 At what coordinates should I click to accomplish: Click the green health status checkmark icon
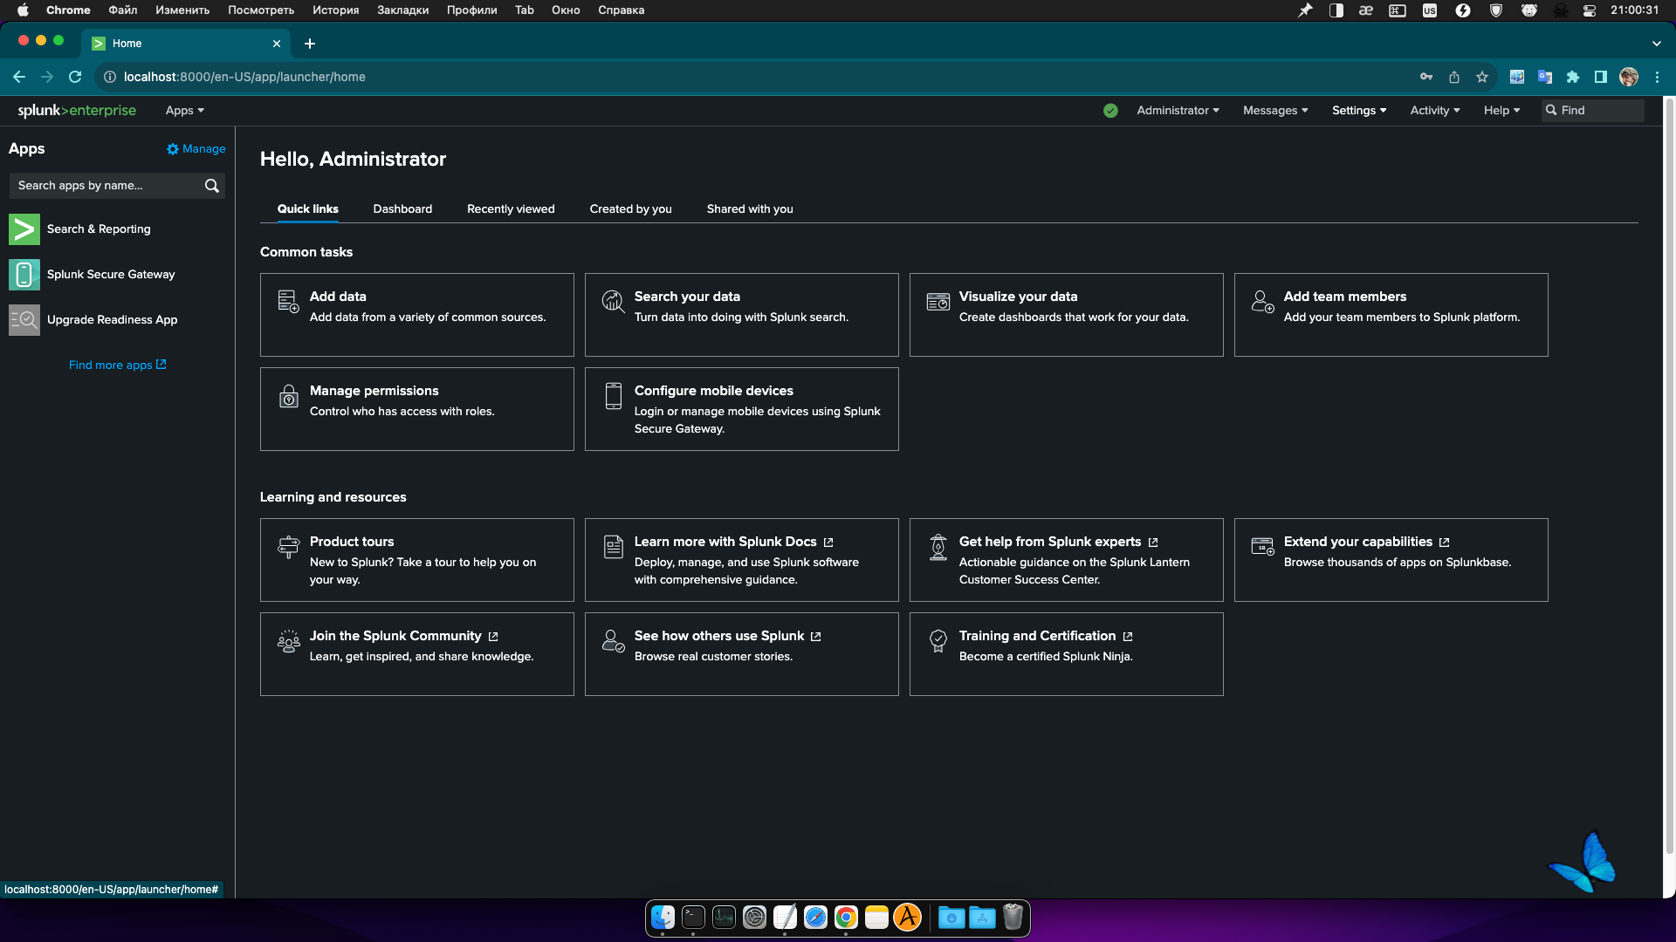(1110, 111)
